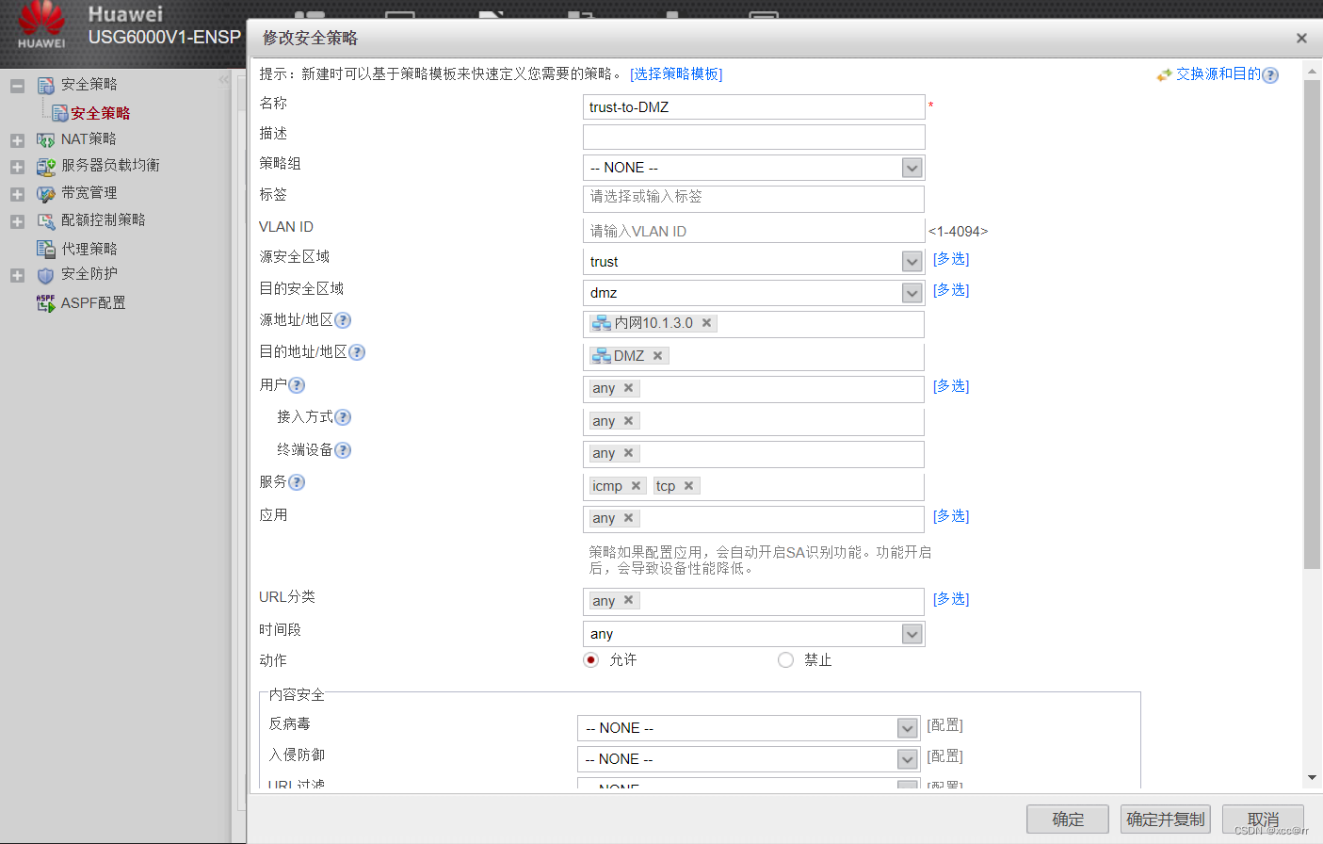Close the 修改安全策略 dialog

pos(1301,39)
